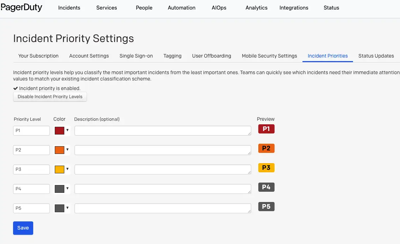Switch to Mobile Security Settings tab
Viewport: 400px width, 244px height.
coord(269,56)
